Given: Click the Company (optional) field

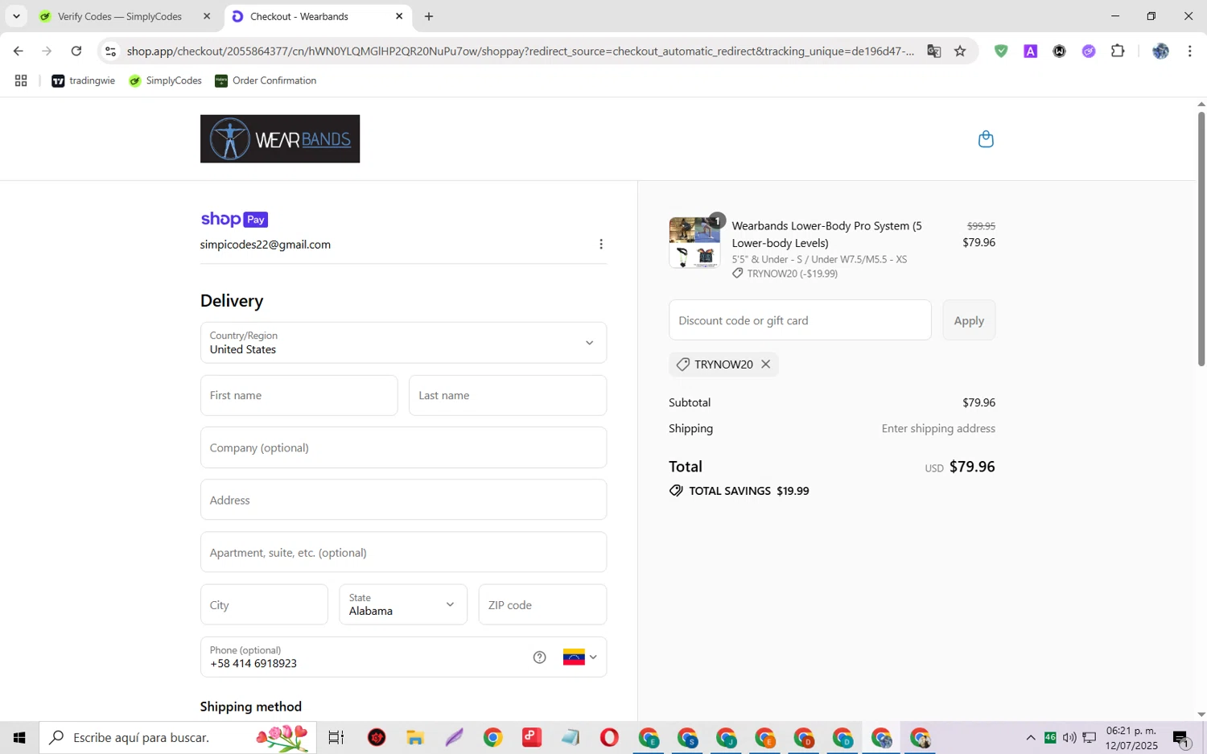Looking at the screenshot, I should click(403, 447).
